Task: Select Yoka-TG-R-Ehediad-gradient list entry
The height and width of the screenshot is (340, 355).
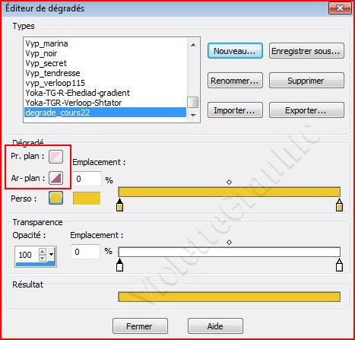Action: coord(78,93)
